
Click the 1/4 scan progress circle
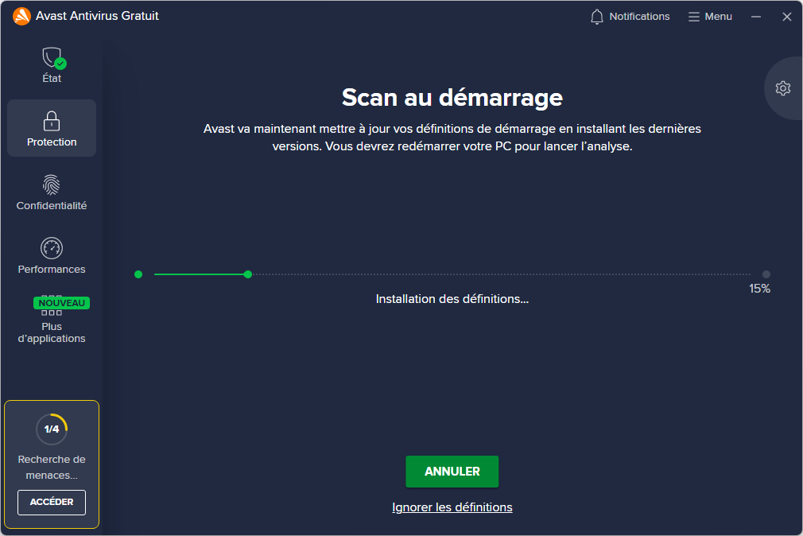coord(51,429)
